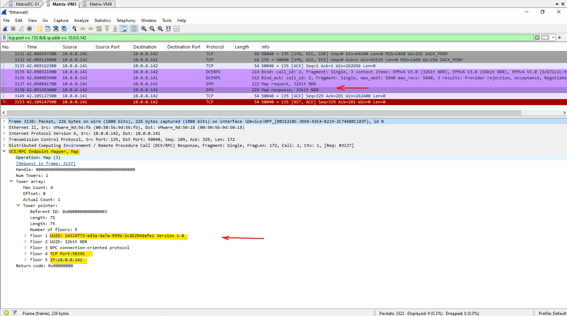Toggle the packet diagram layout button
The image size is (567, 316).
pos(177,29)
